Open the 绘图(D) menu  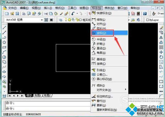click(84, 8)
